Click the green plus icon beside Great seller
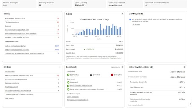Image resolution: width=192 pixels, height=108 pixels. pos(68,89)
